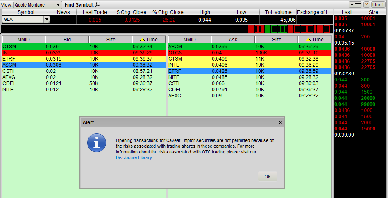The image size is (388, 198).
Task: Click OK in the Alert dialog
Action: tap(268, 177)
